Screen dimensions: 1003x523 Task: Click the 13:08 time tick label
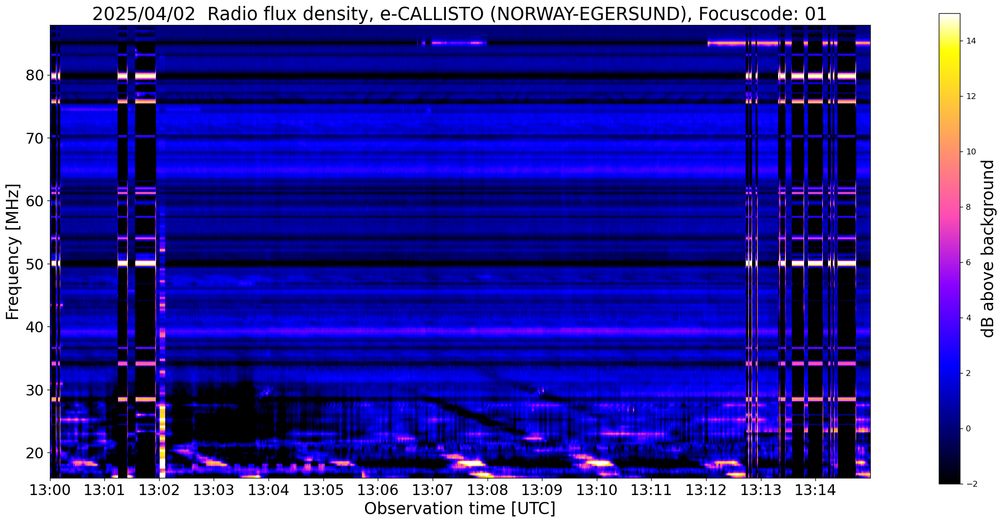(x=487, y=490)
